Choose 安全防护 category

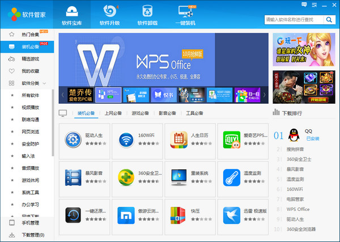click(31, 144)
